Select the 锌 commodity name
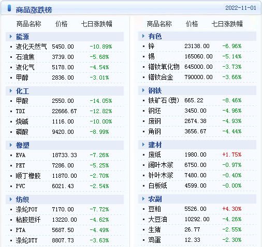 [x=151, y=46]
